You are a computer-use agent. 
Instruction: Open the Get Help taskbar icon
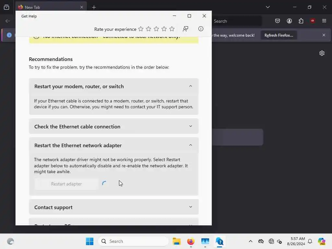click(219, 241)
